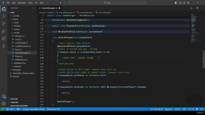Open the File menu
The image size is (205, 115).
pos(8,3)
